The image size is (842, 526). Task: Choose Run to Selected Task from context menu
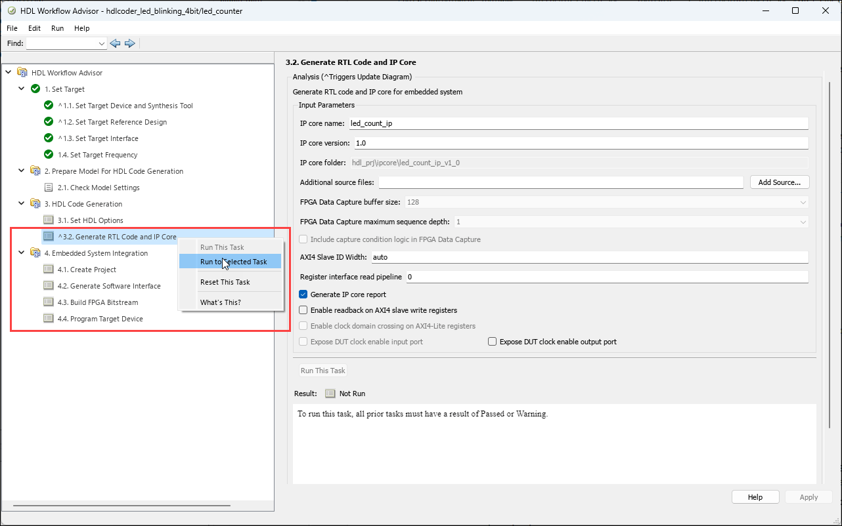233,262
